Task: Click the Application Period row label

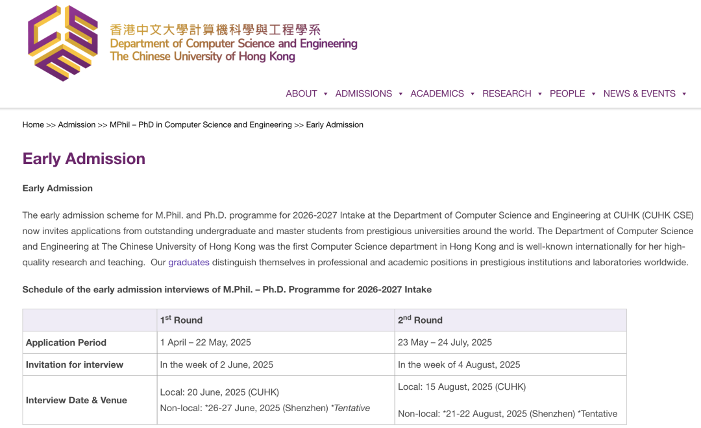Action: coord(66,342)
